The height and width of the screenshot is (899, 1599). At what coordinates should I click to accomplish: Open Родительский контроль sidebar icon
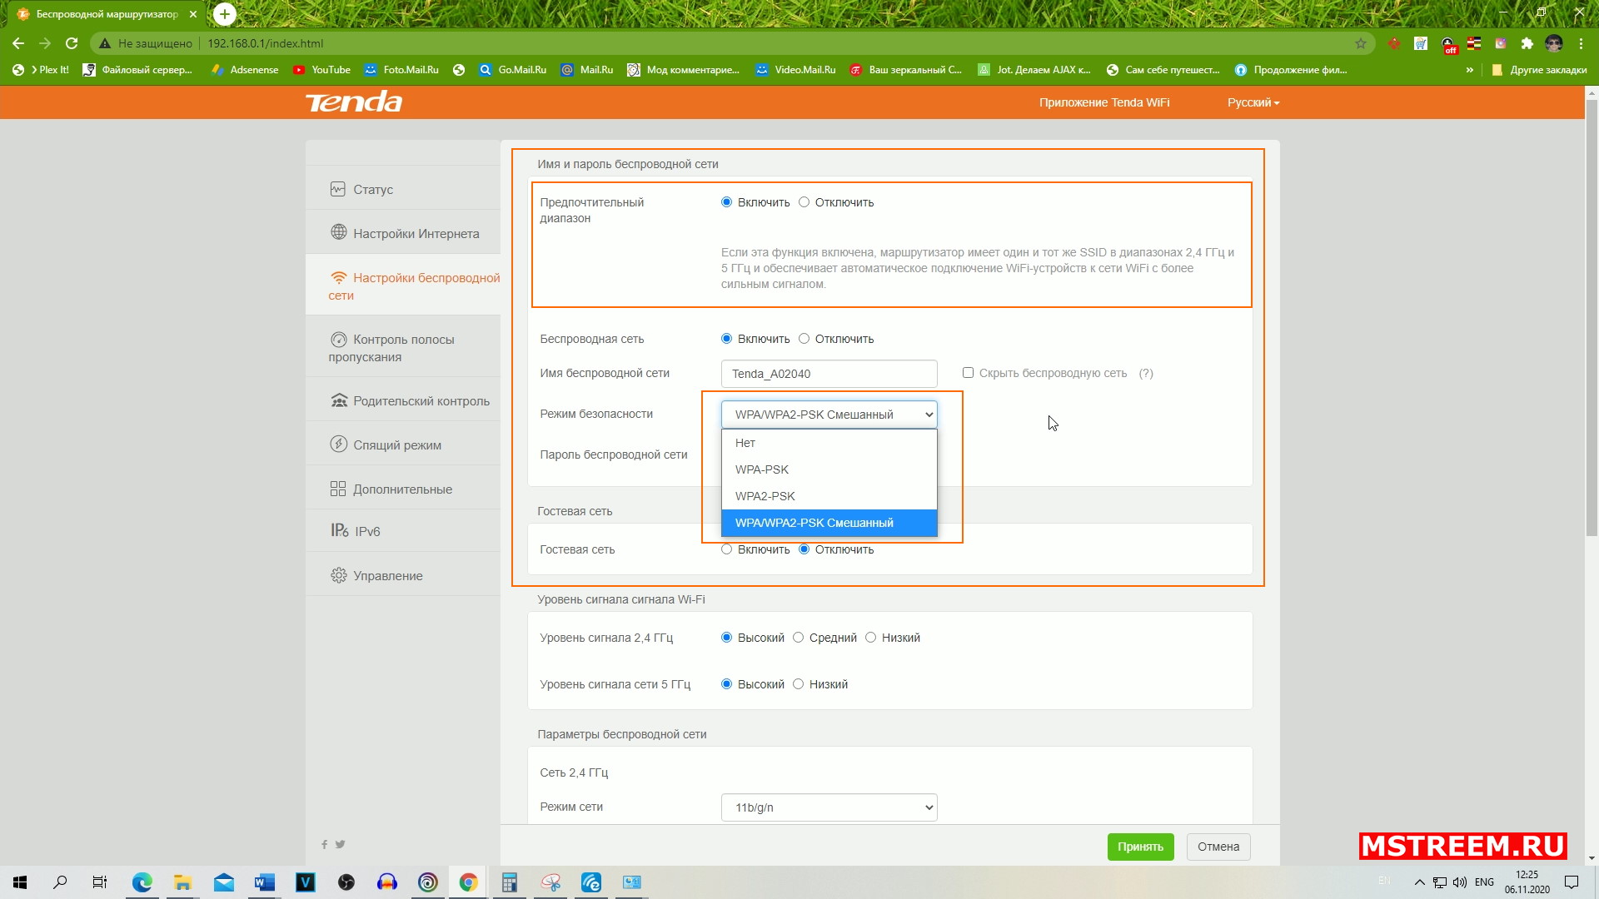338,400
